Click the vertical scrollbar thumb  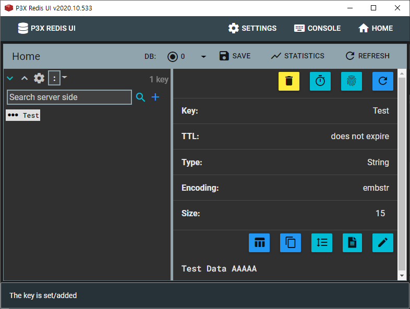click(402, 174)
